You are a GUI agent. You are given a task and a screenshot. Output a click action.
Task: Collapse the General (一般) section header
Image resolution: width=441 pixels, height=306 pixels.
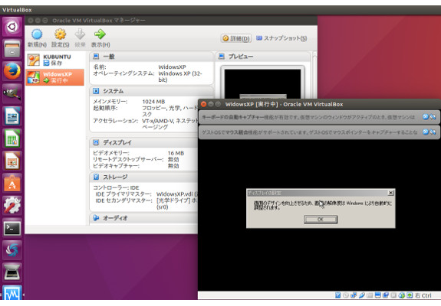pyautogui.click(x=151, y=57)
